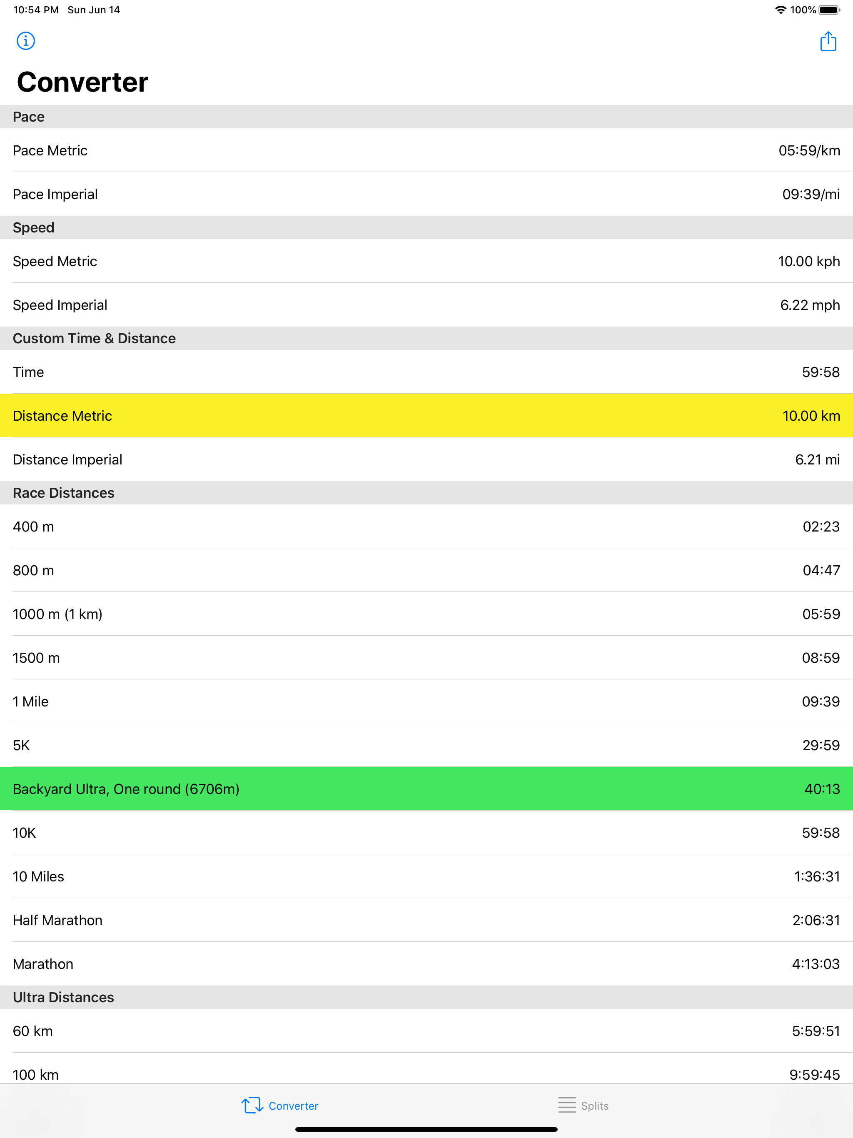Viewport: 853px width, 1138px height.
Task: Tap the 60 km time 5:59:51
Action: click(816, 1031)
